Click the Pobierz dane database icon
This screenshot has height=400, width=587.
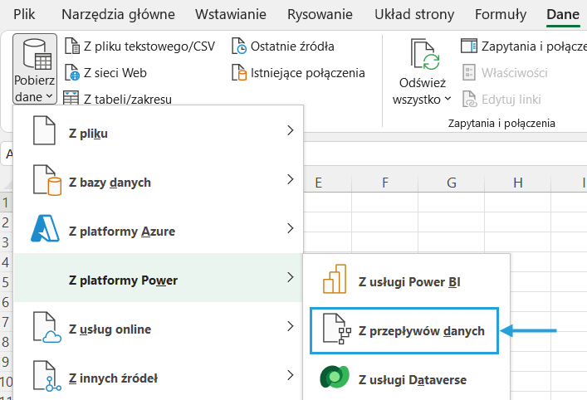[x=34, y=55]
